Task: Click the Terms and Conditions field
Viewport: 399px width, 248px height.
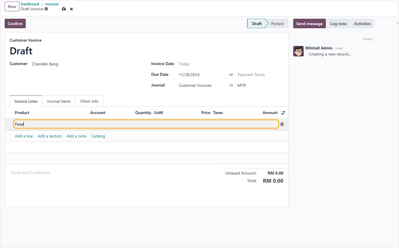Action: (x=30, y=173)
